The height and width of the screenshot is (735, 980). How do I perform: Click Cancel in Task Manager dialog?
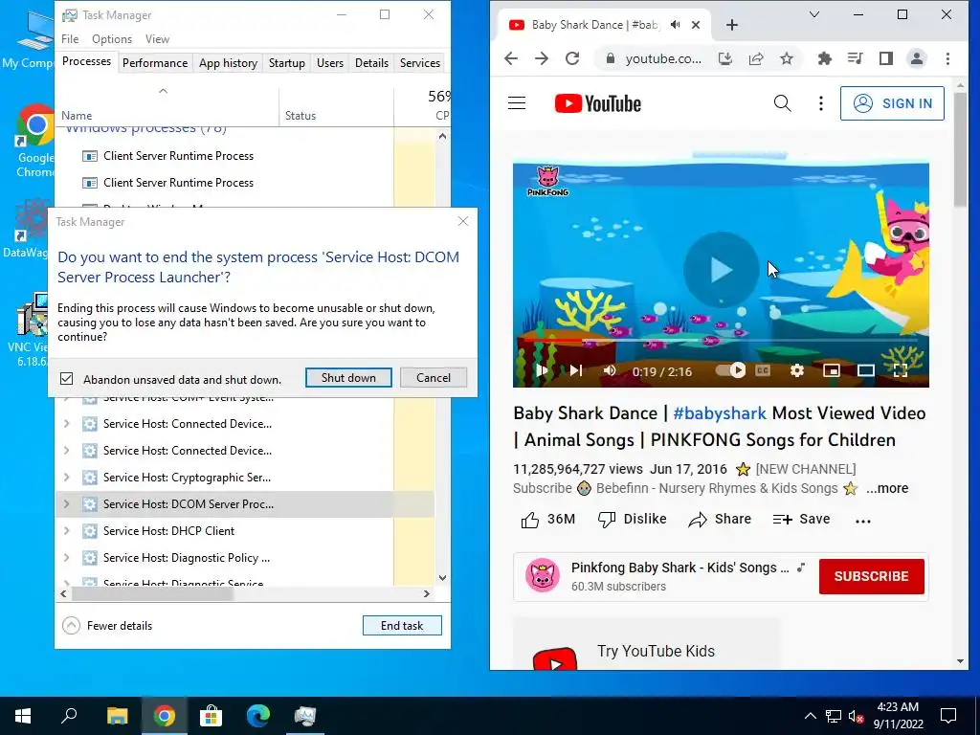434,377
